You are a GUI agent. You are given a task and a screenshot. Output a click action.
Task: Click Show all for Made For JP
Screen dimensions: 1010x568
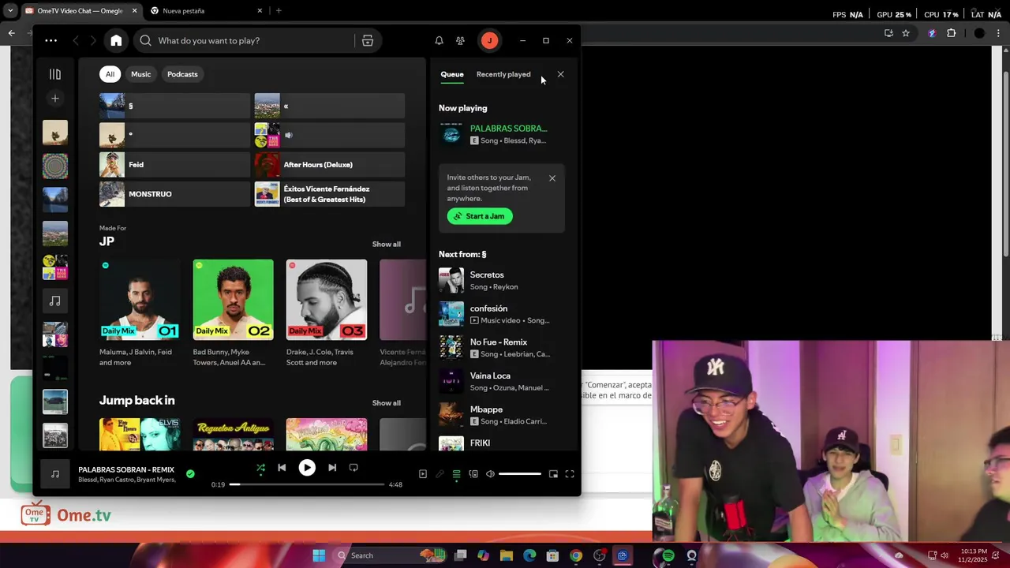[x=386, y=245]
